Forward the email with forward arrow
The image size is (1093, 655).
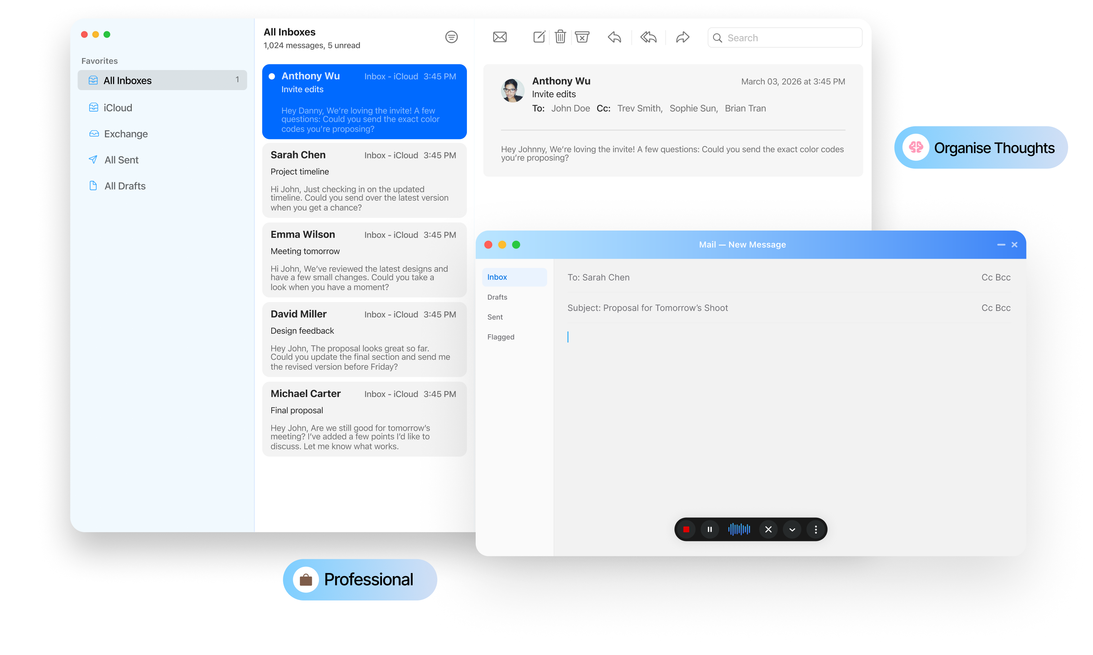pos(683,37)
